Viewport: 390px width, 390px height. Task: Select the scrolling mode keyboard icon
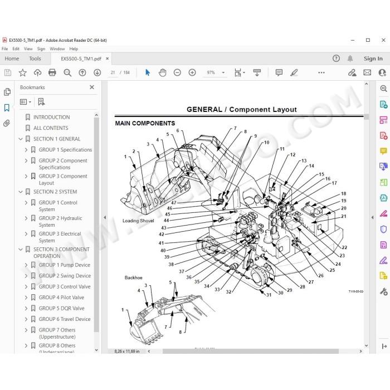click(257, 72)
